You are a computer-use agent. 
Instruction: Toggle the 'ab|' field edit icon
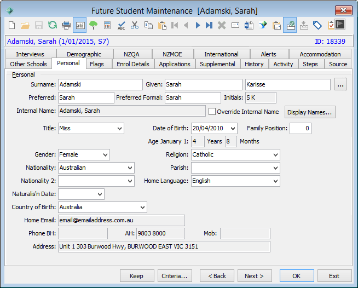pyautogui.click(x=80, y=25)
